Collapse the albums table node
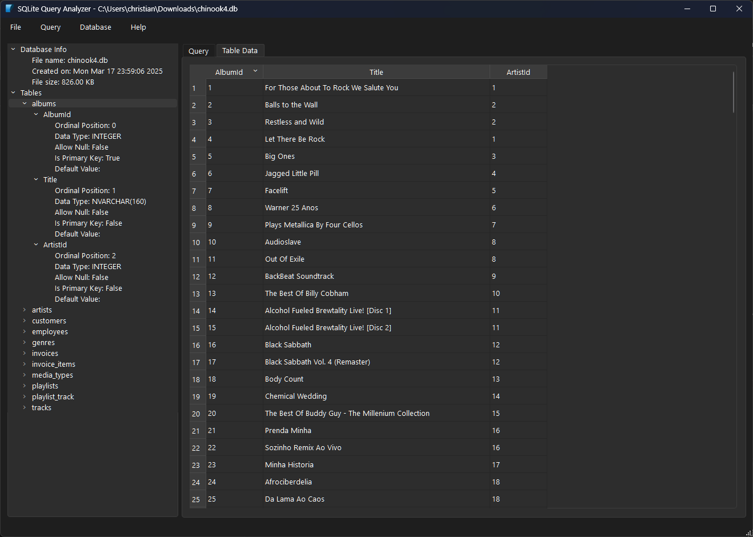This screenshot has height=537, width=753. 25,103
